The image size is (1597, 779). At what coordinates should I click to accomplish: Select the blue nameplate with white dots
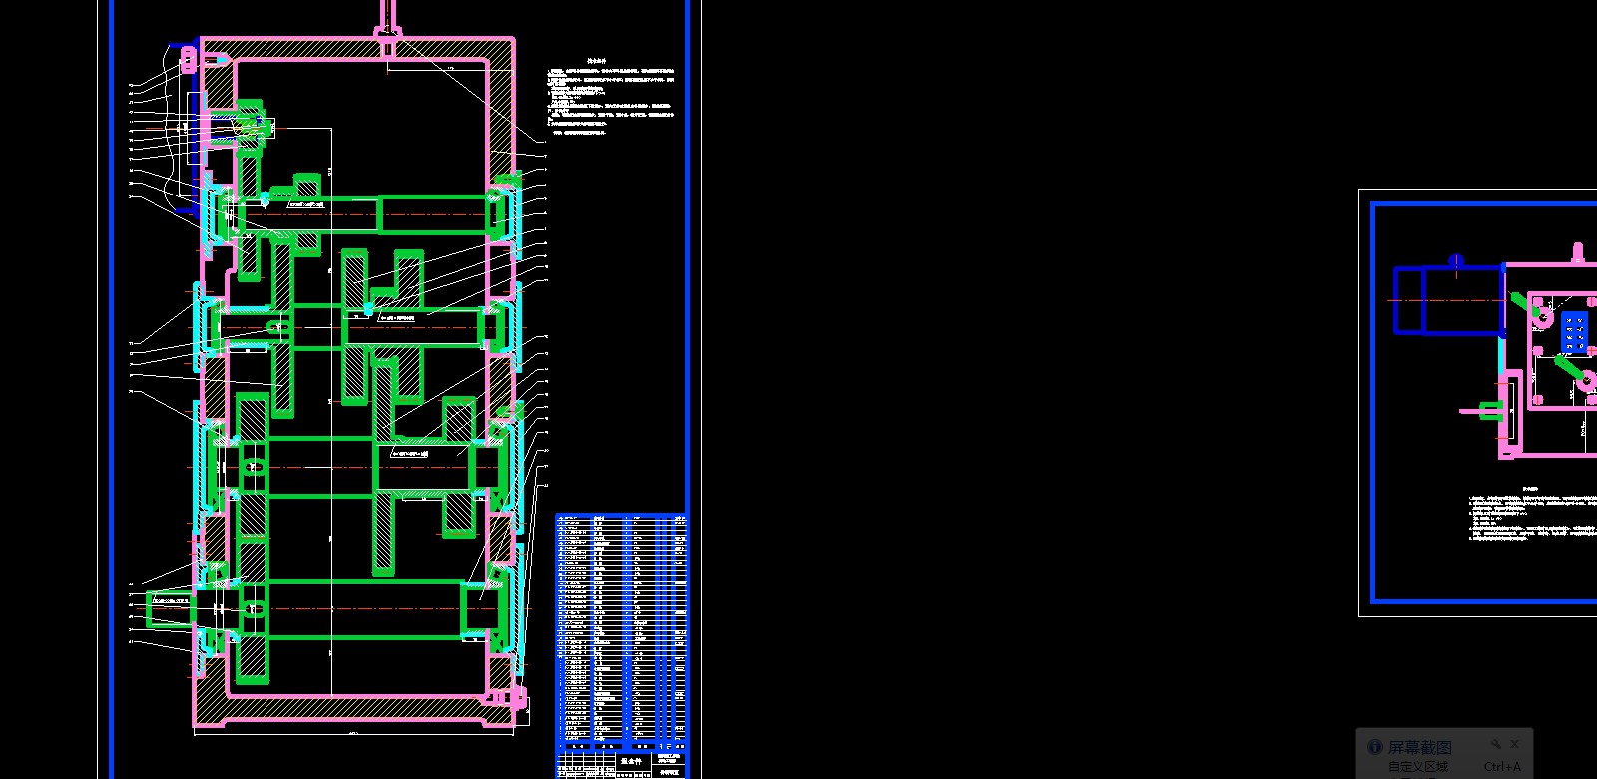point(1574,332)
